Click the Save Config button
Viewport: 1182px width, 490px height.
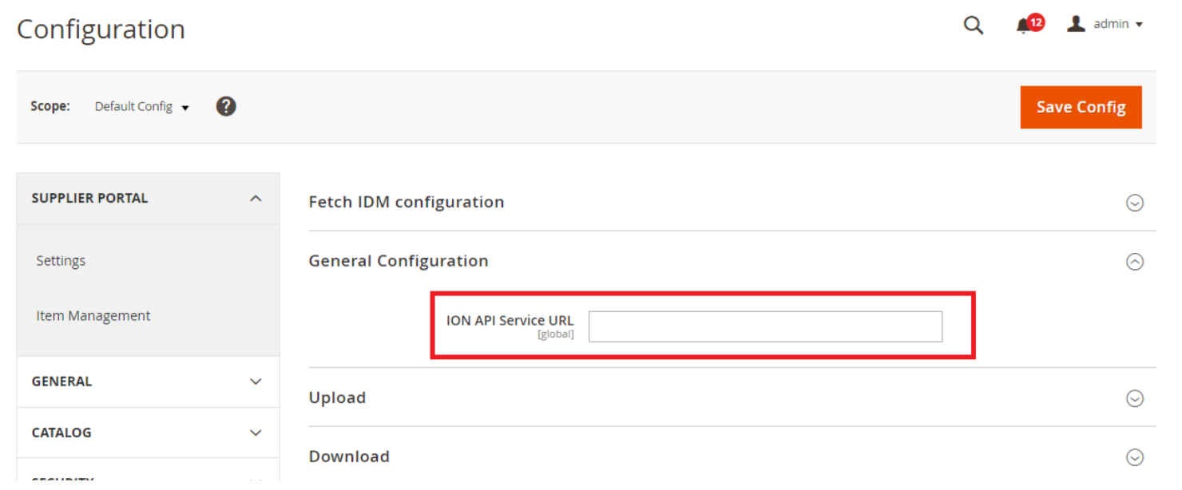pos(1081,106)
